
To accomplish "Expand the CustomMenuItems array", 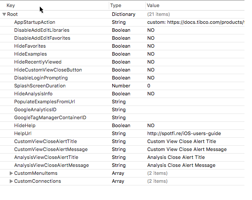I will click(11, 173).
